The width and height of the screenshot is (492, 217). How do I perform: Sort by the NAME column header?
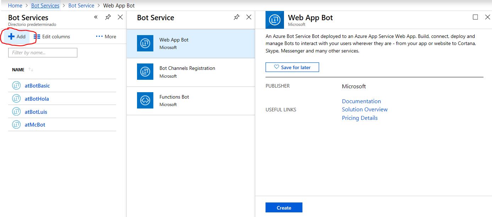[18, 70]
